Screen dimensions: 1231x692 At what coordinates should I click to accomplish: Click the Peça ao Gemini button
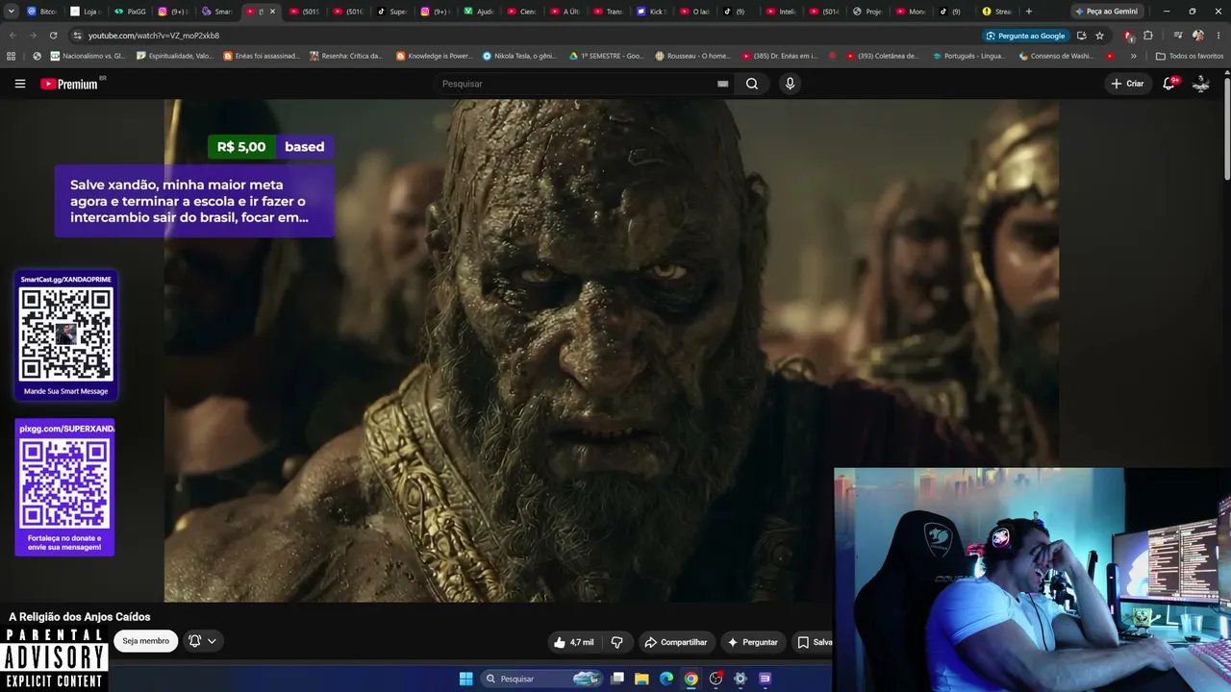1107,12
